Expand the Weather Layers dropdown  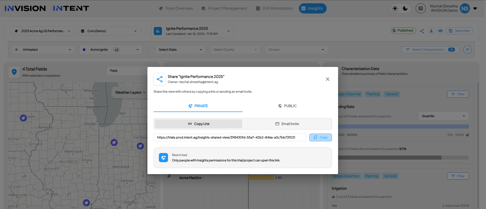[130, 92]
